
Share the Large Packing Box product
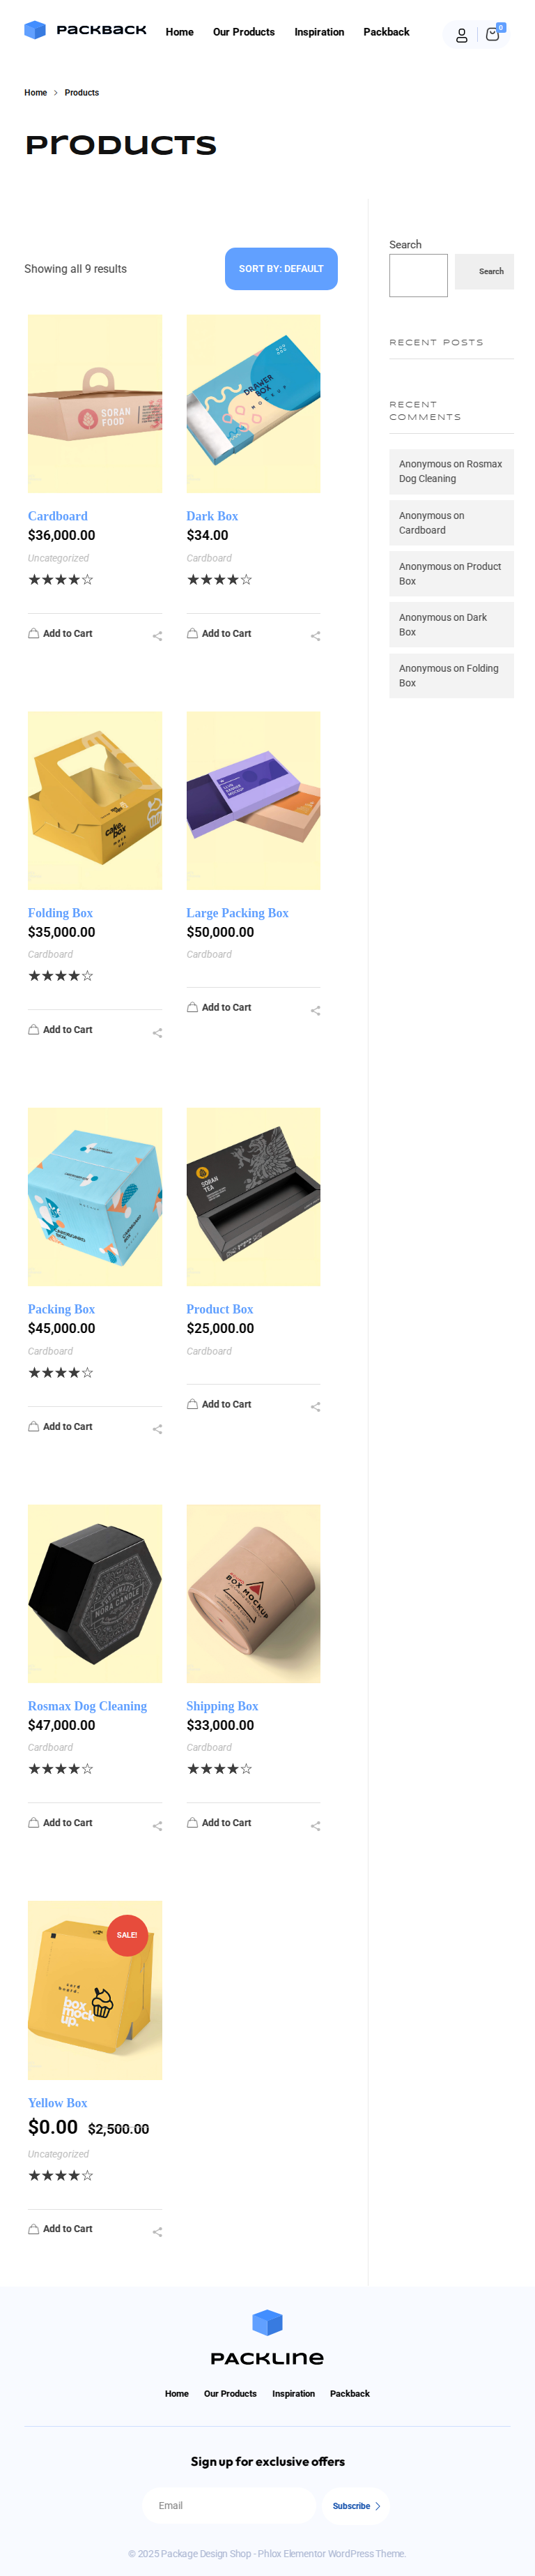316,1010
